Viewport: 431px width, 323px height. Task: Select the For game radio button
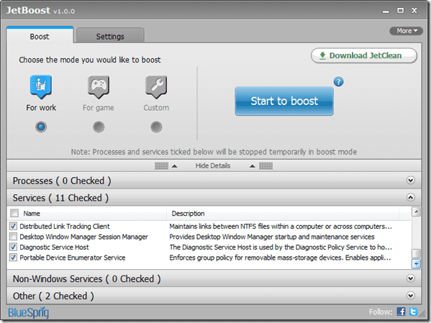tap(99, 127)
